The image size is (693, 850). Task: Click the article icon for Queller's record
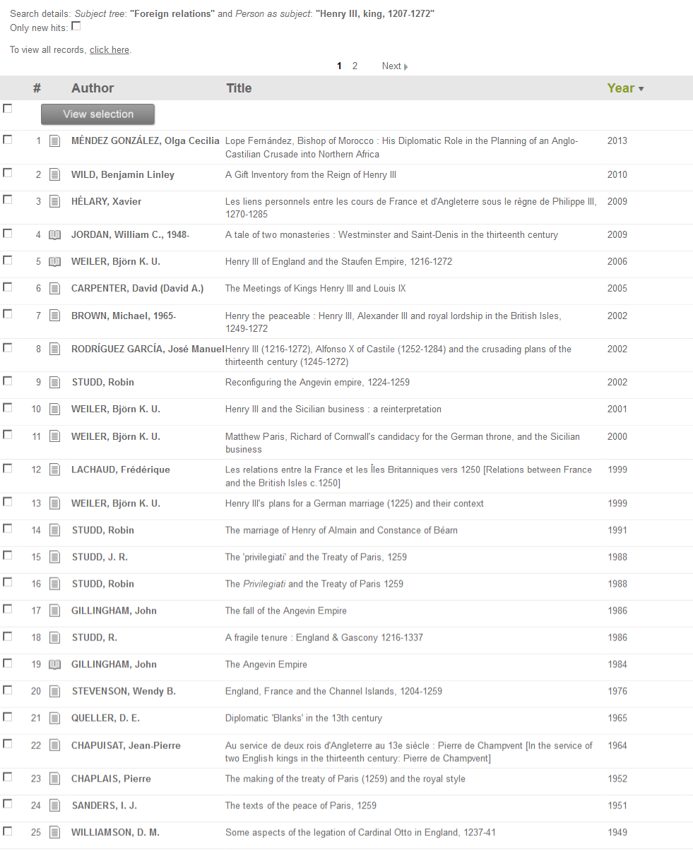coord(55,718)
